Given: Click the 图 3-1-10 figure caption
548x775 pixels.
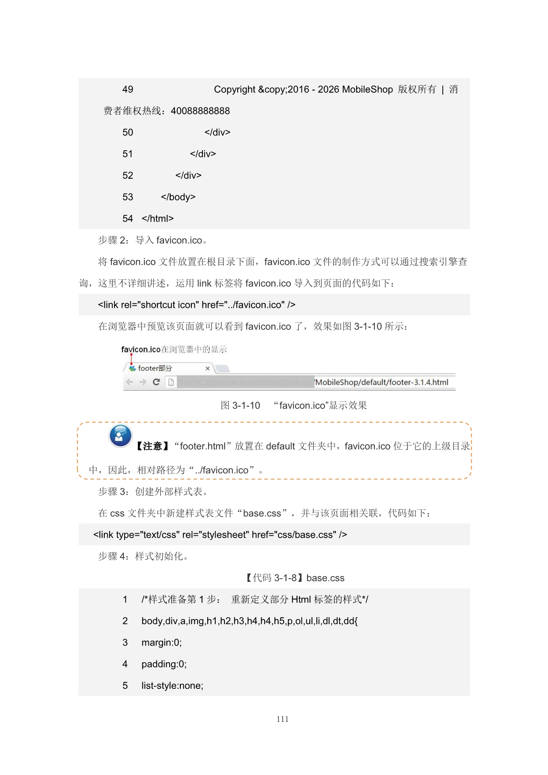Looking at the screenshot, I should point(293,405).
